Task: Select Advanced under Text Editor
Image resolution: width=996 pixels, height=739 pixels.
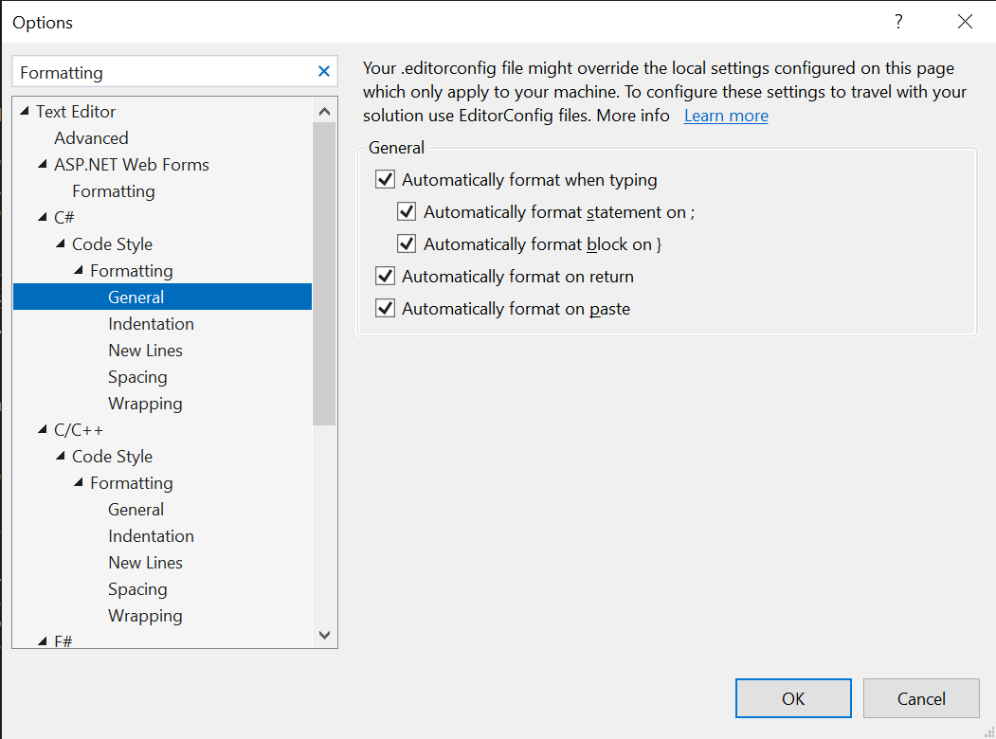Action: pyautogui.click(x=91, y=137)
